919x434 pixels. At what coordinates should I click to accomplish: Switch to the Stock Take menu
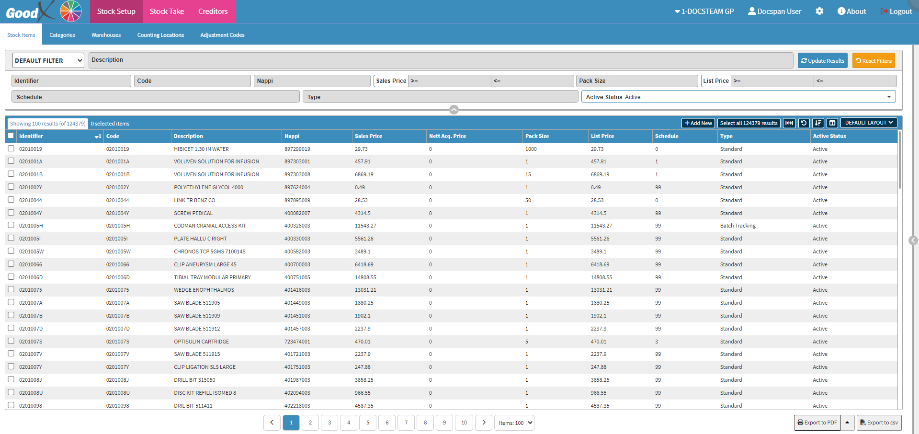(167, 11)
